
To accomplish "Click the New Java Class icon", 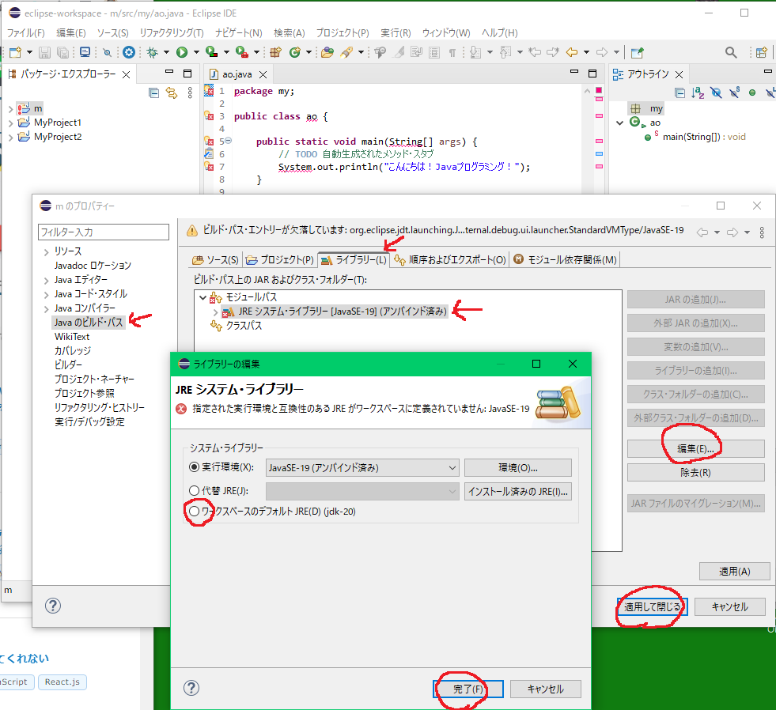I will (295, 52).
